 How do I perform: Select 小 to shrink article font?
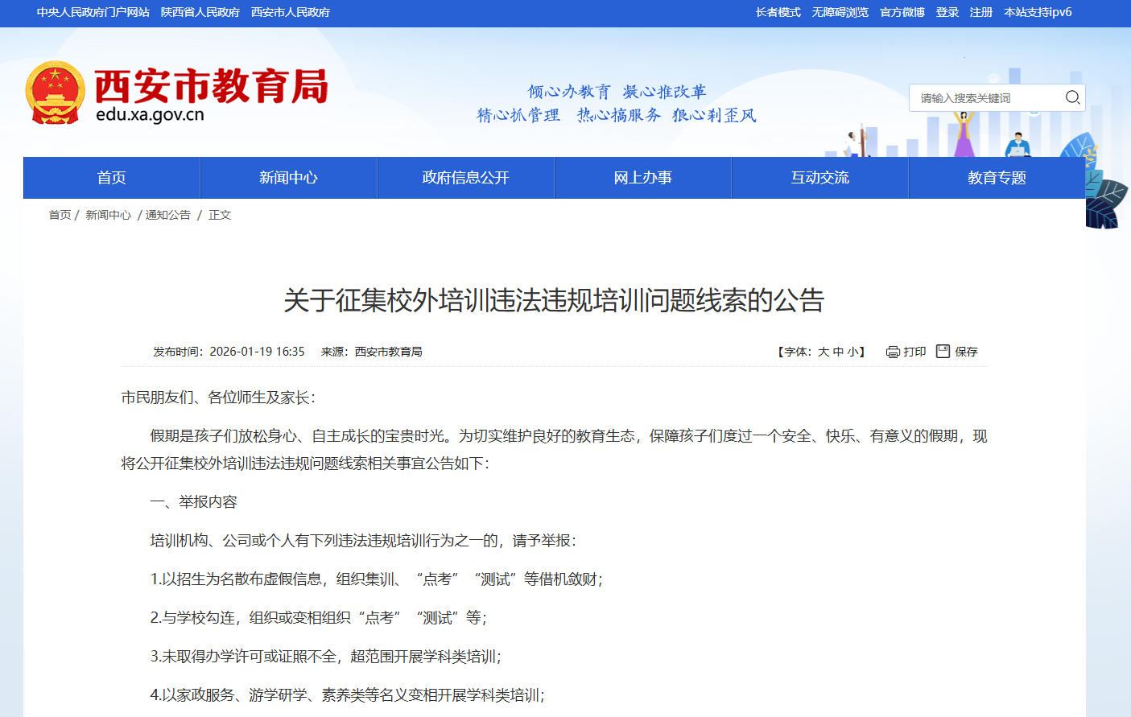(x=852, y=351)
